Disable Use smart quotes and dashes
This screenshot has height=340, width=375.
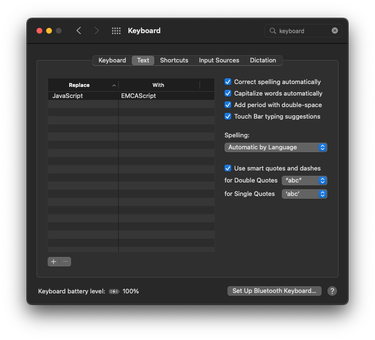click(x=228, y=168)
